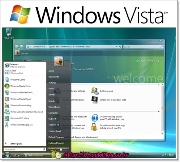Click the Forward navigation button in Welcome Center
180x162 pixels.
pos(21,47)
